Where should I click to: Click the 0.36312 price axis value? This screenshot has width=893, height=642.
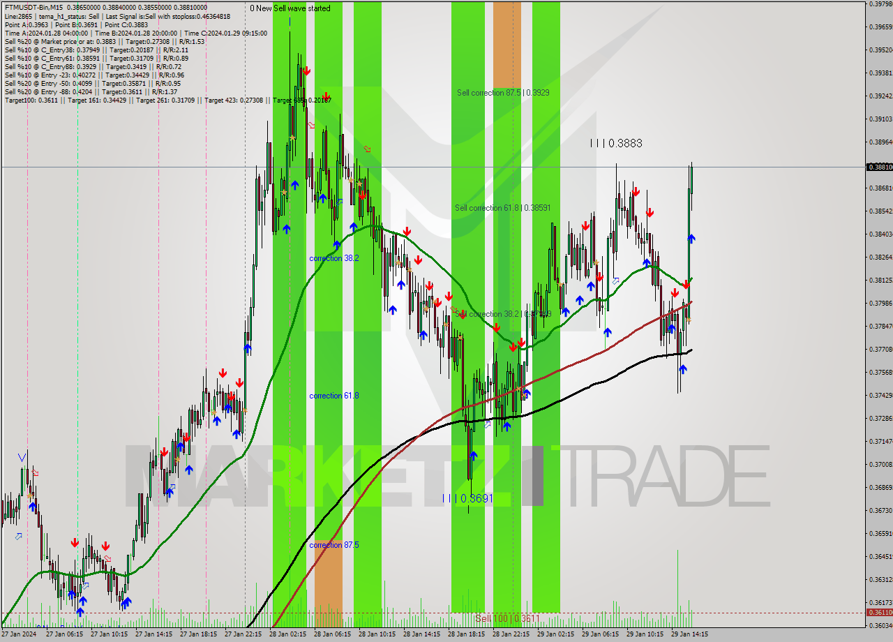click(880, 579)
